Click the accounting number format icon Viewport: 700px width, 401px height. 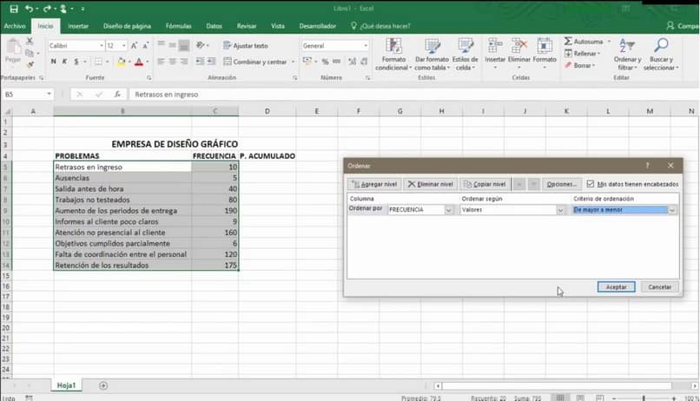(307, 62)
